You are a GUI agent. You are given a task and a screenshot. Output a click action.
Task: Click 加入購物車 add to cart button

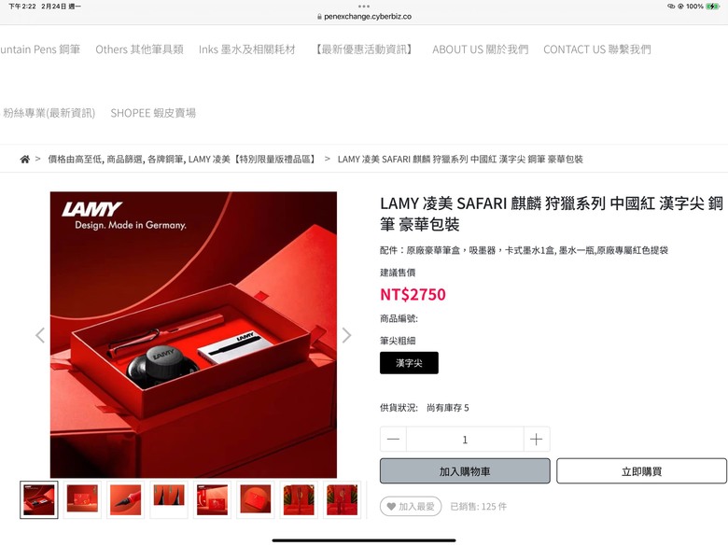click(x=465, y=471)
